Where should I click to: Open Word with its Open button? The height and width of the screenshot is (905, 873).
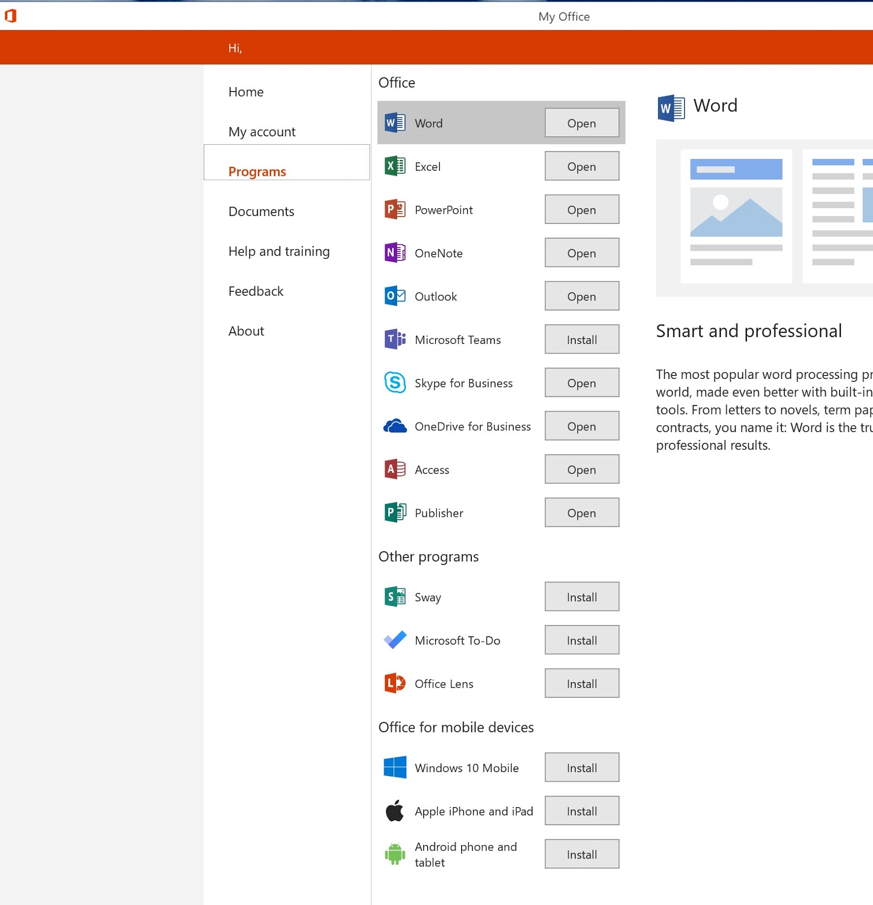click(582, 123)
